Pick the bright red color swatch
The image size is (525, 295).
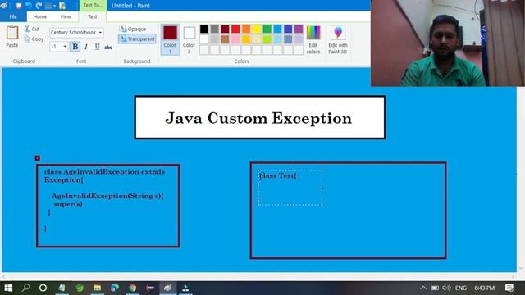(x=235, y=29)
